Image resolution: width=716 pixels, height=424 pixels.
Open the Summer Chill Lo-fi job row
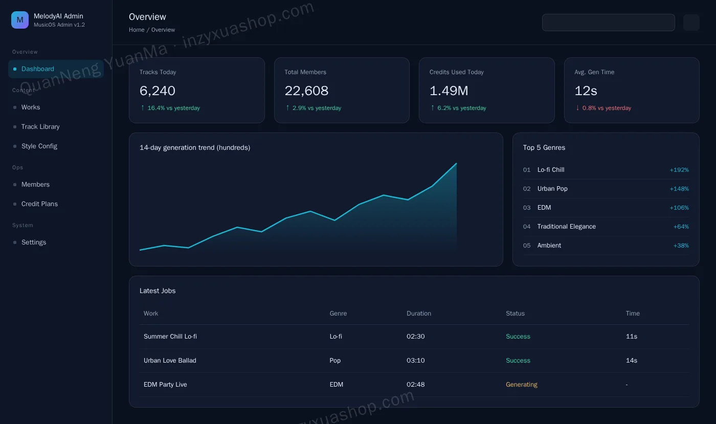tap(414, 337)
